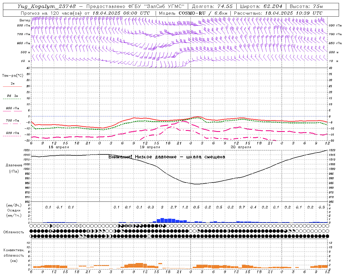Screen dimensions: 343x274
Task: Click the 18 апреля date label
Action: [x=59, y=147]
